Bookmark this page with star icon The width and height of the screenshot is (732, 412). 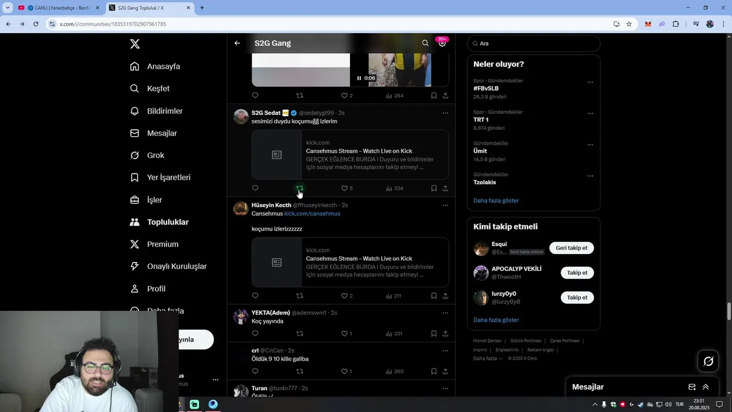[629, 24]
